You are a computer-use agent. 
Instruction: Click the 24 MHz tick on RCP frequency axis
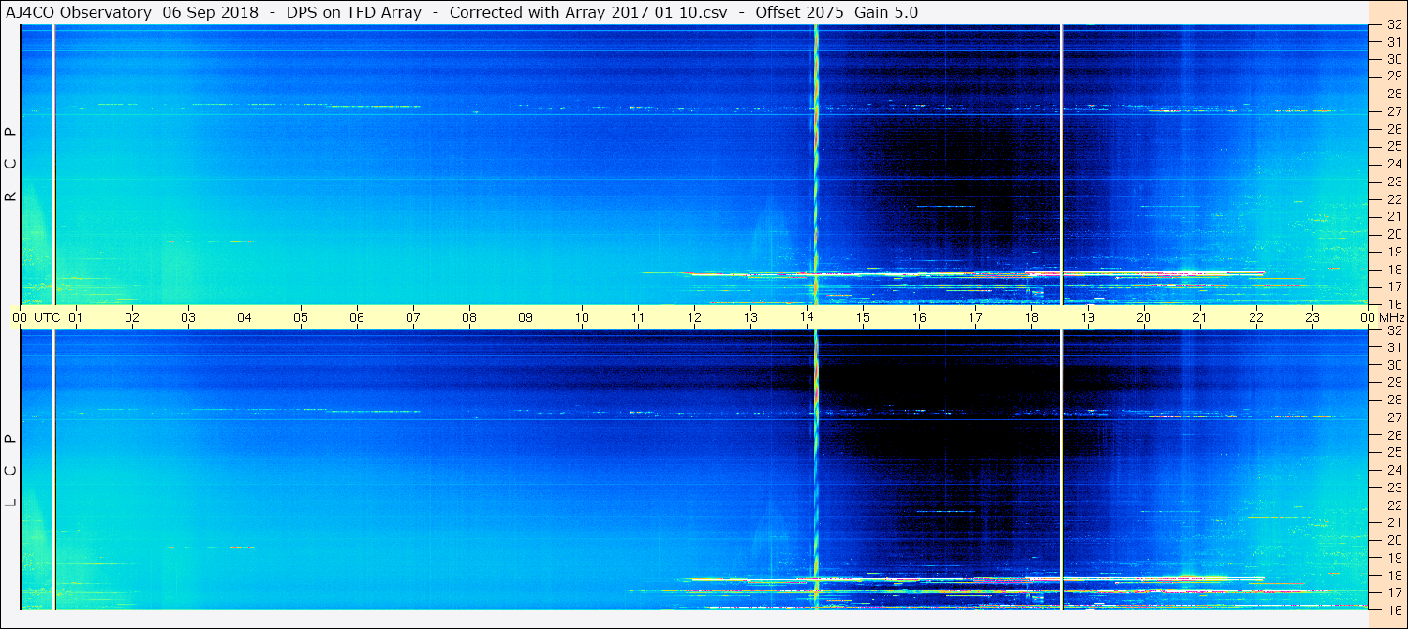1393,164
